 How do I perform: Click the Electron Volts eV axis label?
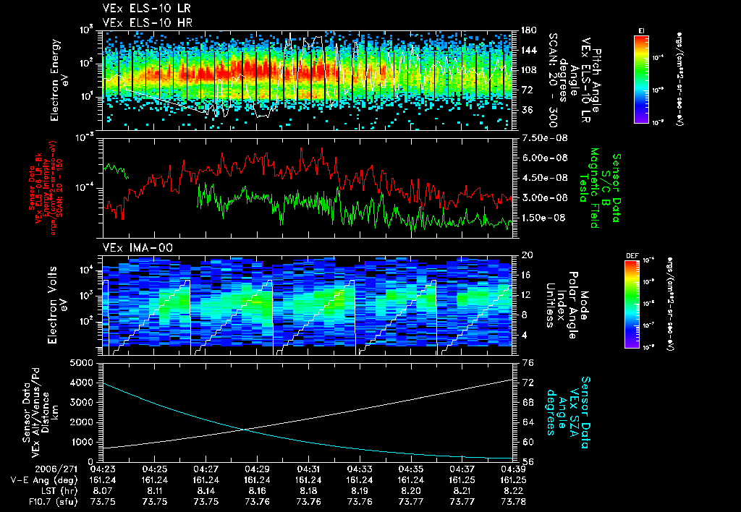(56, 305)
